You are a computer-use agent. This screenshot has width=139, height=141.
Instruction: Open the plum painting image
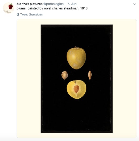pyautogui.click(x=77, y=79)
